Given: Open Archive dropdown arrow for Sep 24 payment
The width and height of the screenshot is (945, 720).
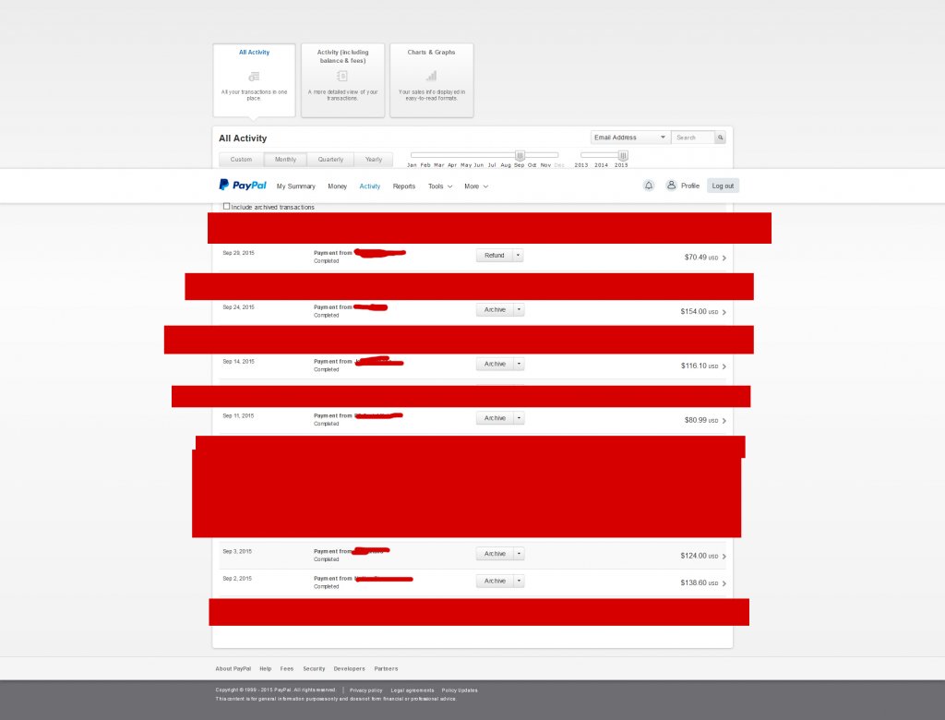Looking at the screenshot, I should click(519, 309).
